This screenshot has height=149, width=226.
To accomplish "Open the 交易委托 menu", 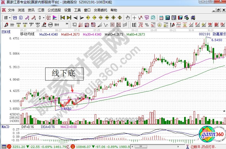I will [100, 10].
